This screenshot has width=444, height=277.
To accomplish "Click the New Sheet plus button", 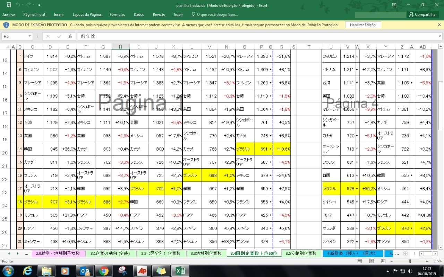I will [x=405, y=253].
